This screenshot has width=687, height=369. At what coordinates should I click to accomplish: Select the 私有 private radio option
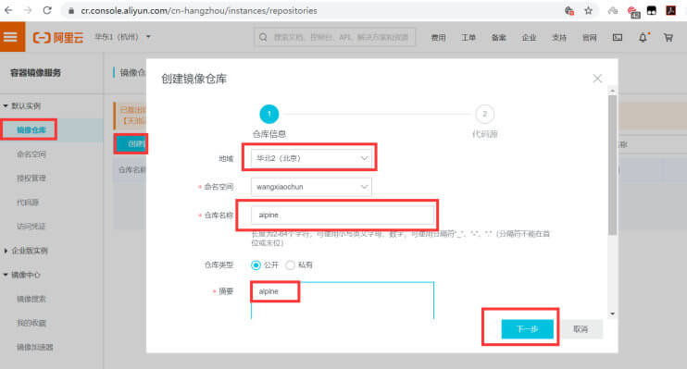tap(290, 264)
